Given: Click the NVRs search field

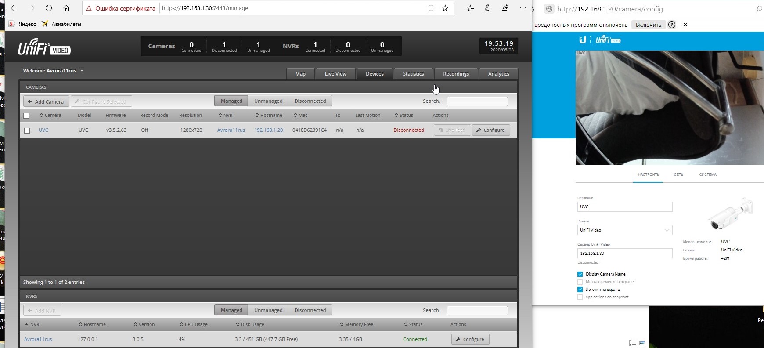Looking at the screenshot, I should (x=477, y=311).
